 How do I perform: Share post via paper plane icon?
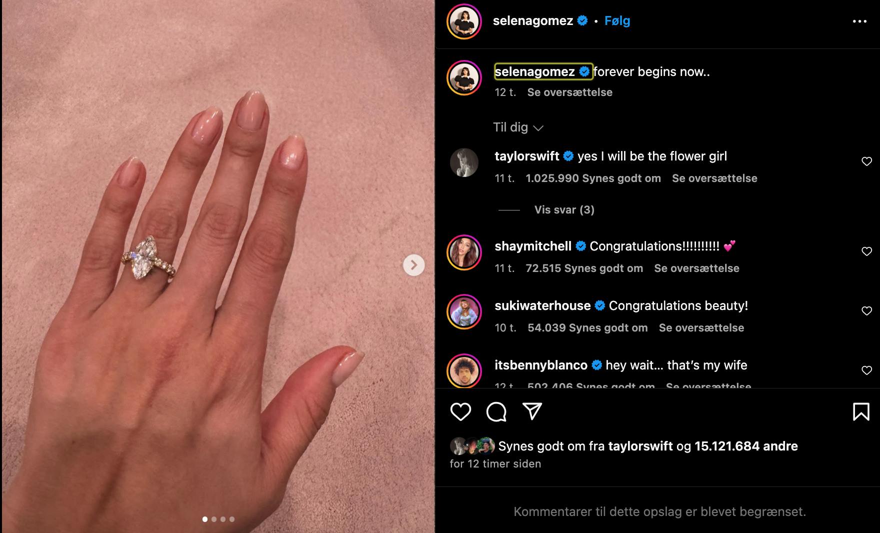532,411
